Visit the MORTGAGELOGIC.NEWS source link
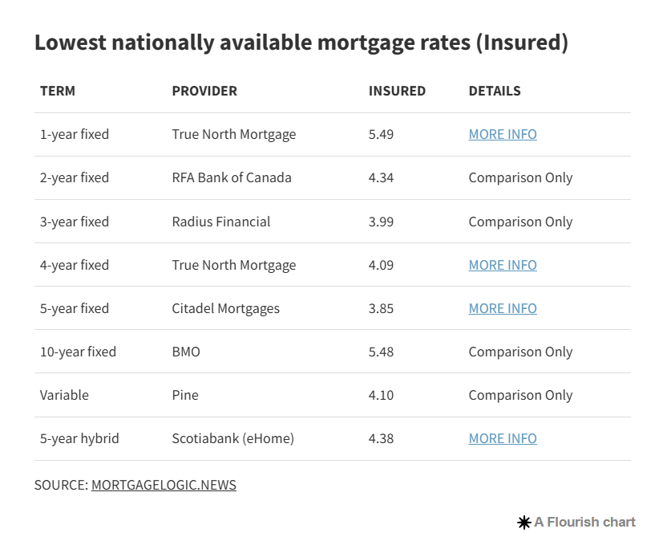This screenshot has height=533, width=667. (x=164, y=486)
